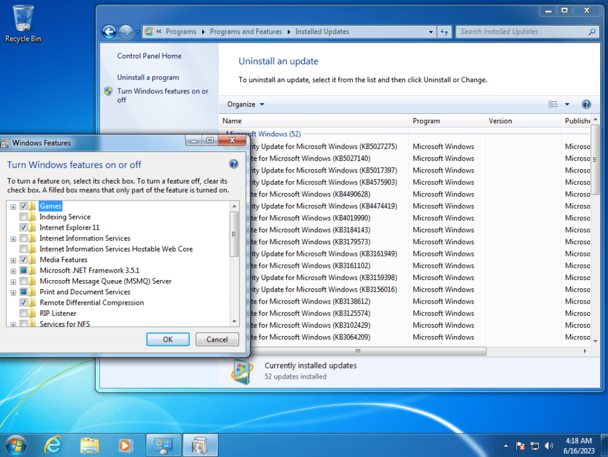Expand Print and Document Services node
The height and width of the screenshot is (457, 608).
[13, 292]
